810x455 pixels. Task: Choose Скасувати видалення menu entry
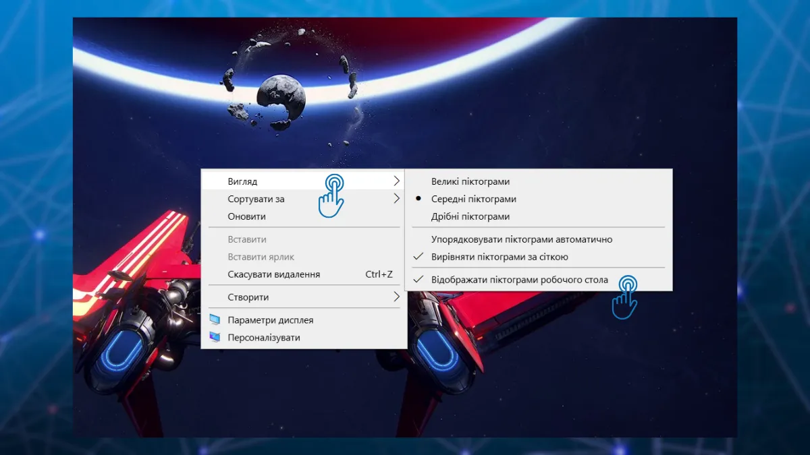303,274
